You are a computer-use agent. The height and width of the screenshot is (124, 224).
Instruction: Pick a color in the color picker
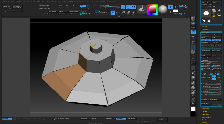pos(152,9)
